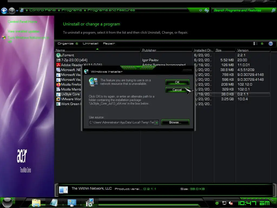The height and width of the screenshot is (208, 277).
Task: Open the Windows Installer taskbar icon
Action: (90, 203)
